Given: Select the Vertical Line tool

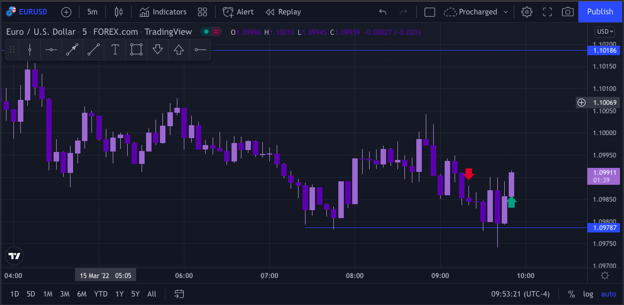Looking at the screenshot, I should [x=29, y=50].
